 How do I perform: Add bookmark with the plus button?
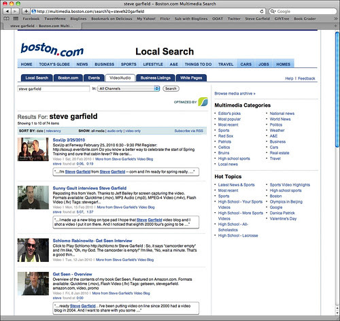(x=26, y=11)
